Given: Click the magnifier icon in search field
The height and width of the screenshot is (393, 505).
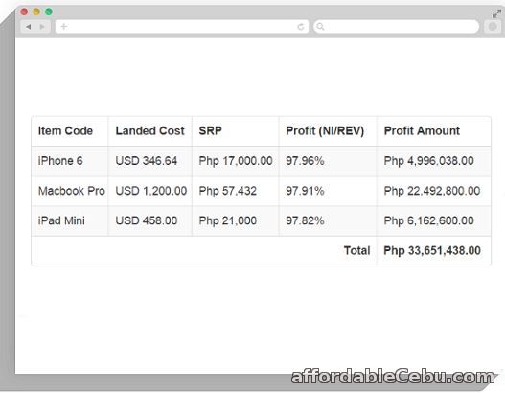Looking at the screenshot, I should 320,27.
